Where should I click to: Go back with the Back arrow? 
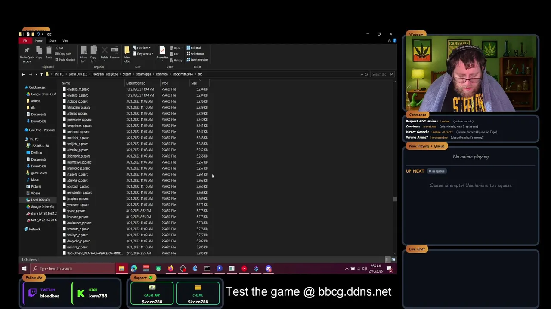click(x=23, y=74)
